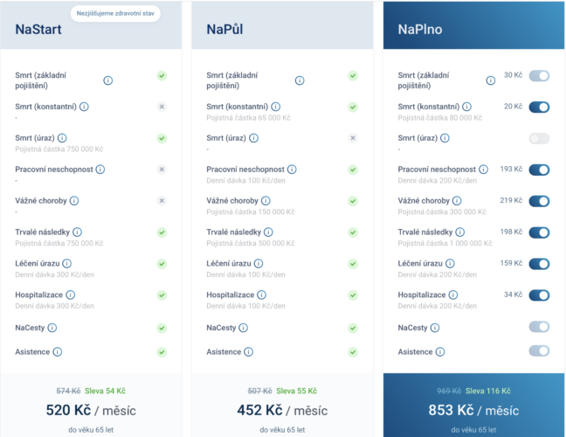Click 'Pojistná částka 80 000 Kč' text
The width and height of the screenshot is (566, 437).
click(x=439, y=118)
